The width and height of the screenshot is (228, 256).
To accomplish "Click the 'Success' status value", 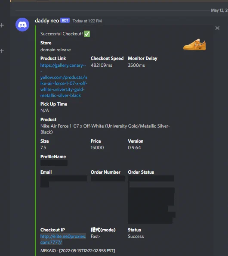I will click(136, 237).
